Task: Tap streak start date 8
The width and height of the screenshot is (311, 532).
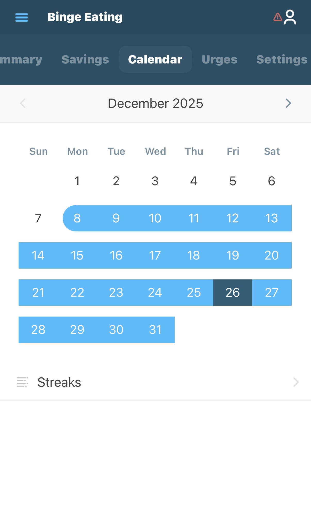Action: 77,218
